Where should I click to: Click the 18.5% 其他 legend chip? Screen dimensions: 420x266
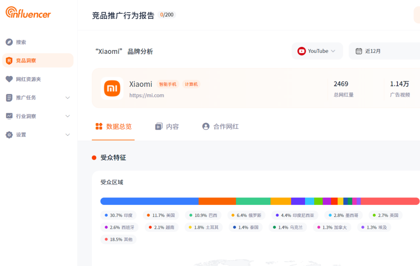pos(118,239)
